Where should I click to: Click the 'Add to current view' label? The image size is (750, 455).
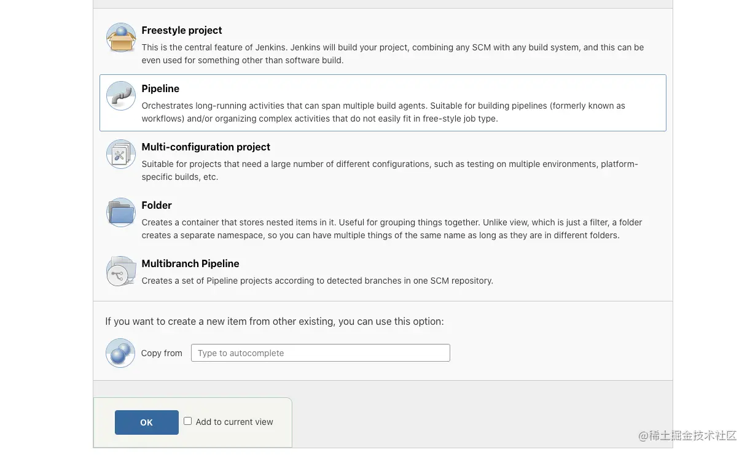coord(234,422)
